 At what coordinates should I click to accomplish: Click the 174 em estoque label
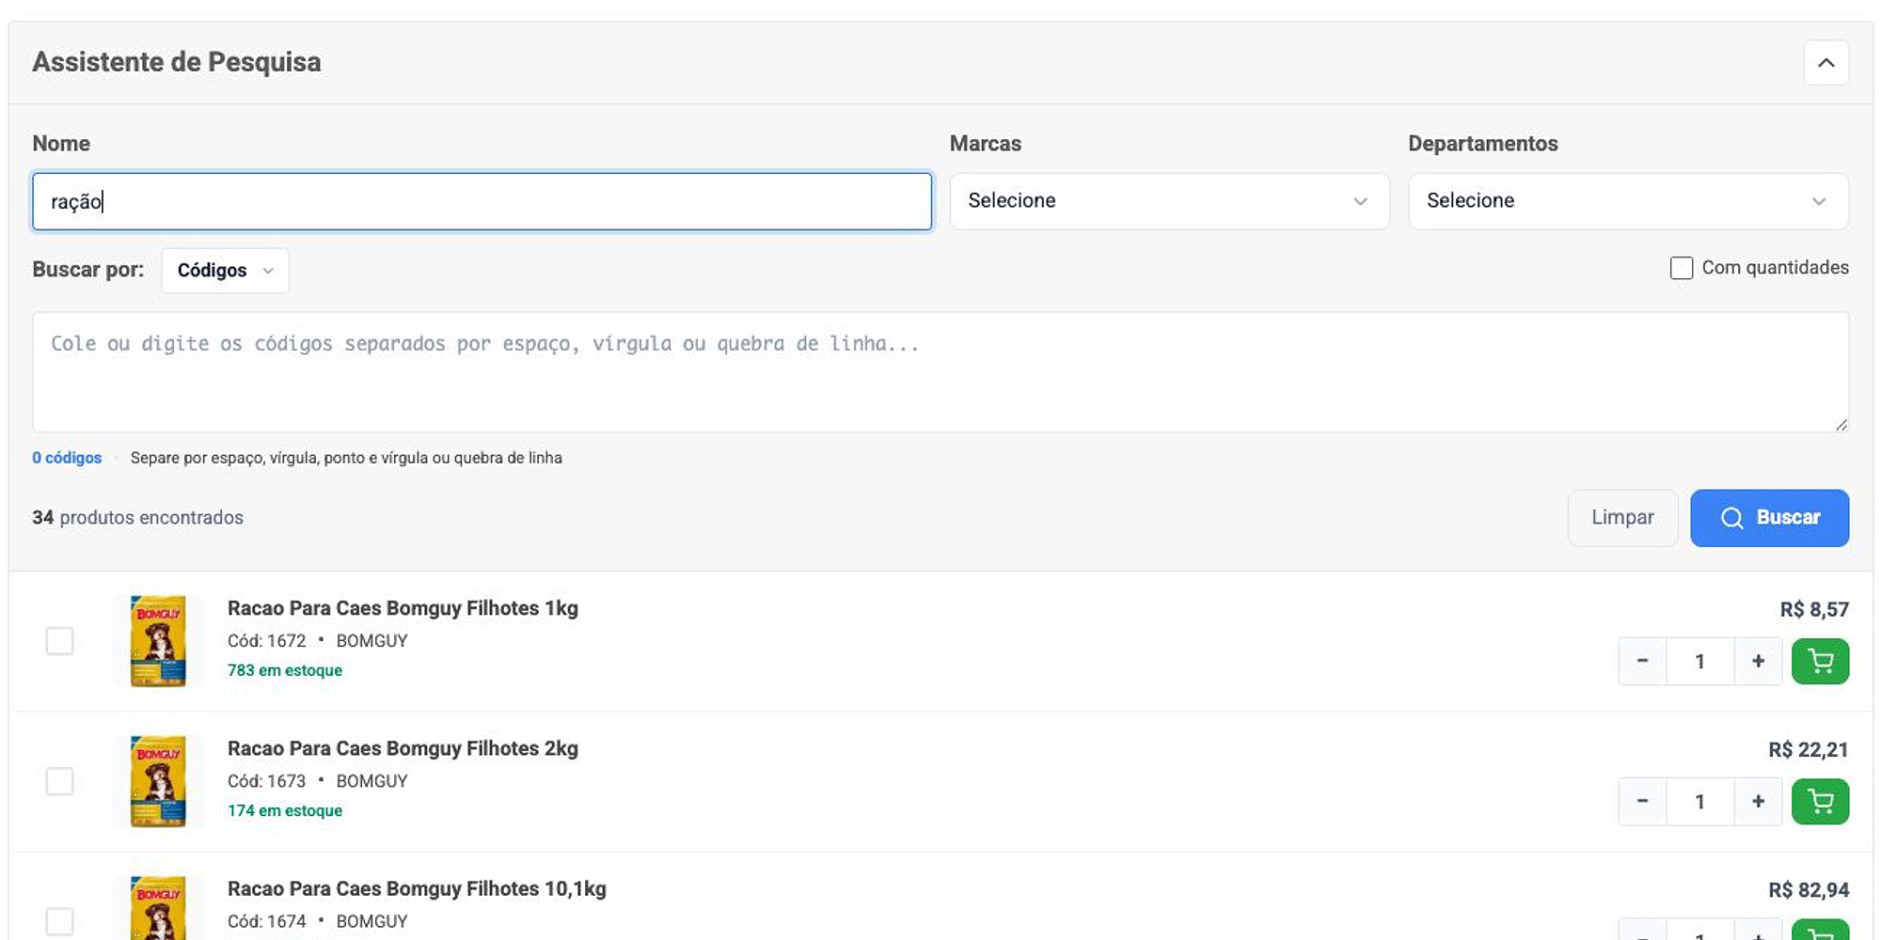tap(285, 810)
